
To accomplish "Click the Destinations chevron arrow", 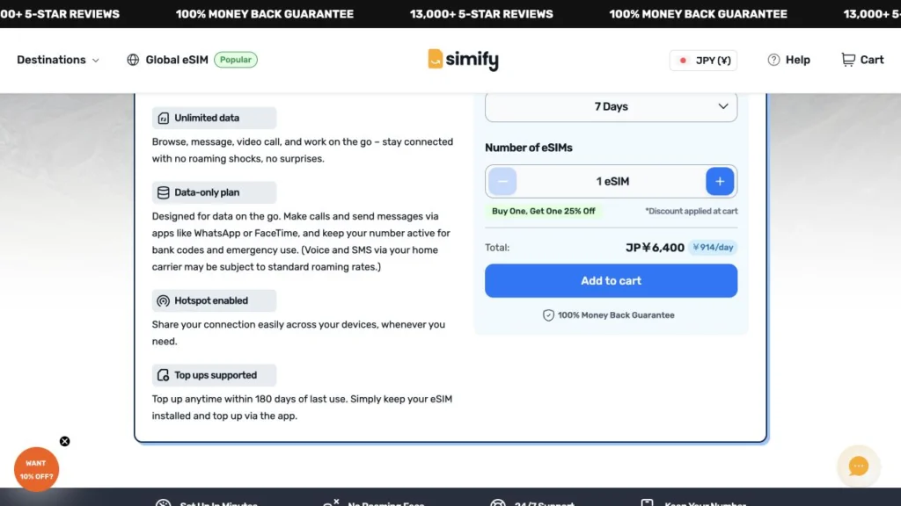I will (x=95, y=61).
